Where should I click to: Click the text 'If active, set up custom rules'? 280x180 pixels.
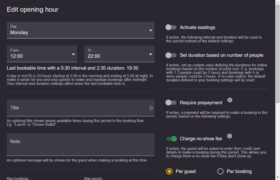217,72
